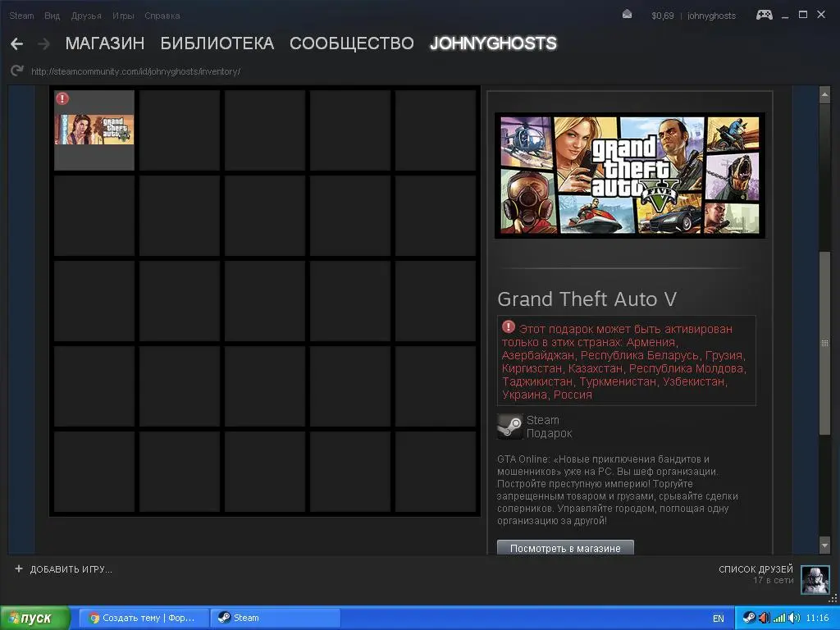Click the Steam system tray icon
Screen dimensions: 840x630
click(x=748, y=618)
